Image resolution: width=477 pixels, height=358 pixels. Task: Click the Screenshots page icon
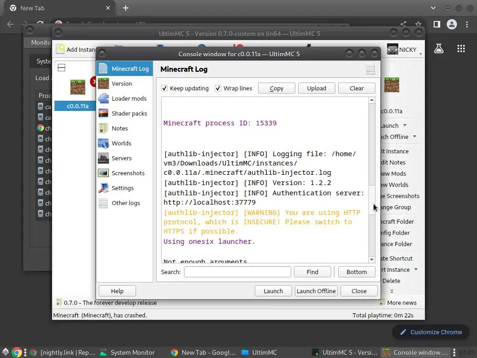click(103, 173)
